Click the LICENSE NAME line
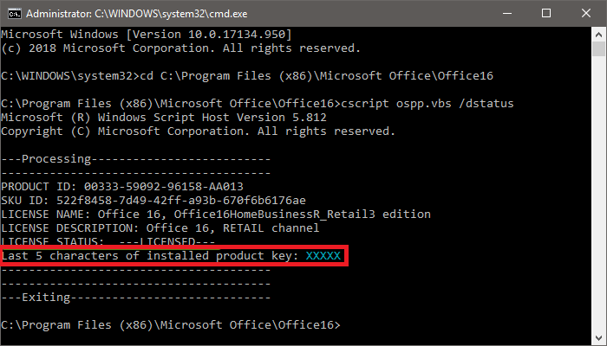This screenshot has width=607, height=346. pos(216,214)
